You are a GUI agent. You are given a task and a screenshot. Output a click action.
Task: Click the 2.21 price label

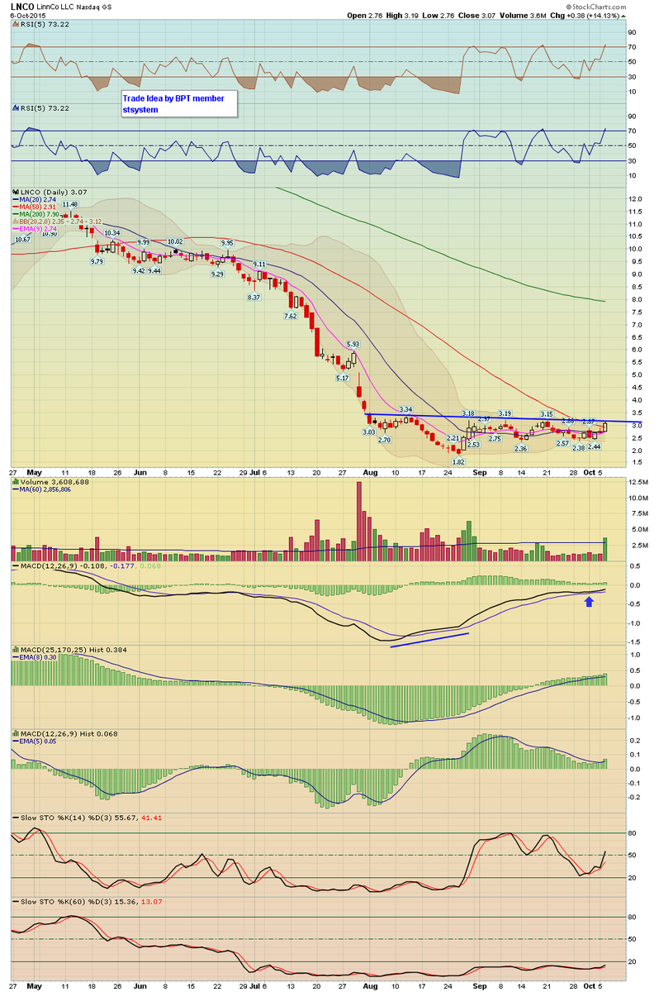pos(453,437)
